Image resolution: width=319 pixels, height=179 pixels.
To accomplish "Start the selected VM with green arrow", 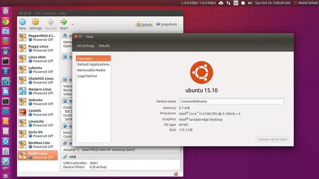I will click(x=64, y=22).
